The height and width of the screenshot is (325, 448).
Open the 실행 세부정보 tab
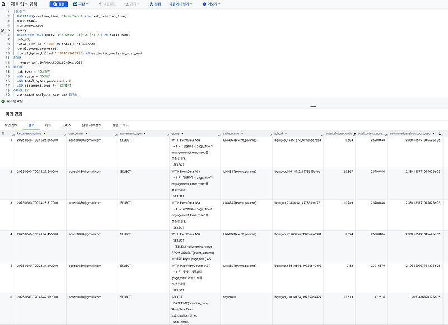click(91, 125)
